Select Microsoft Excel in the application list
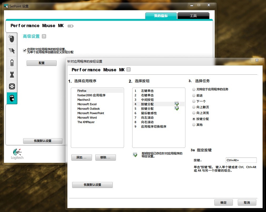 (x=97, y=104)
